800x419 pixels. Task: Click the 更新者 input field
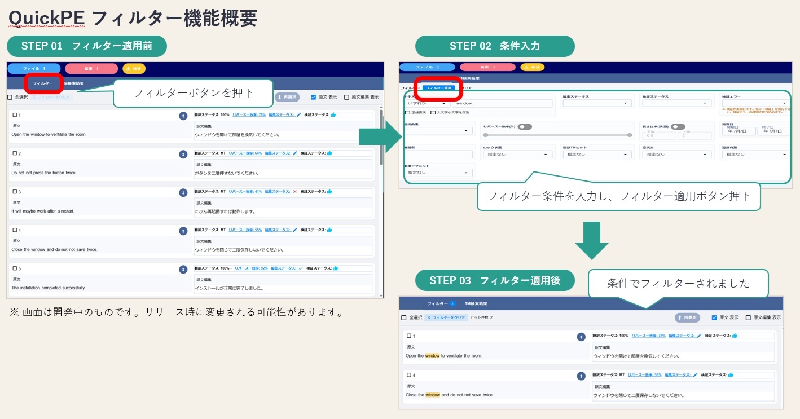click(438, 154)
